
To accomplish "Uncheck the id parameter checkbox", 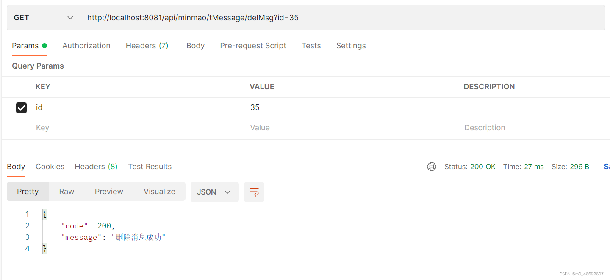I will coord(21,108).
